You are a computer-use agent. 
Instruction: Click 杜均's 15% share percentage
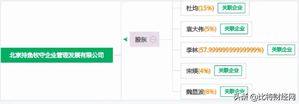(206, 8)
